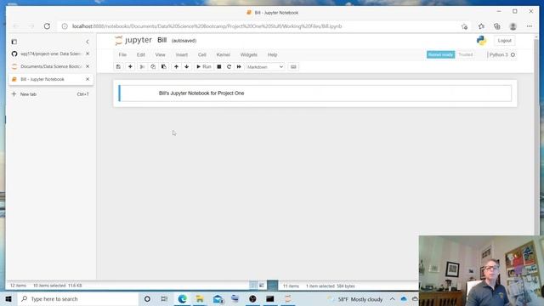Open the Cell menu in Jupyter

click(x=202, y=54)
